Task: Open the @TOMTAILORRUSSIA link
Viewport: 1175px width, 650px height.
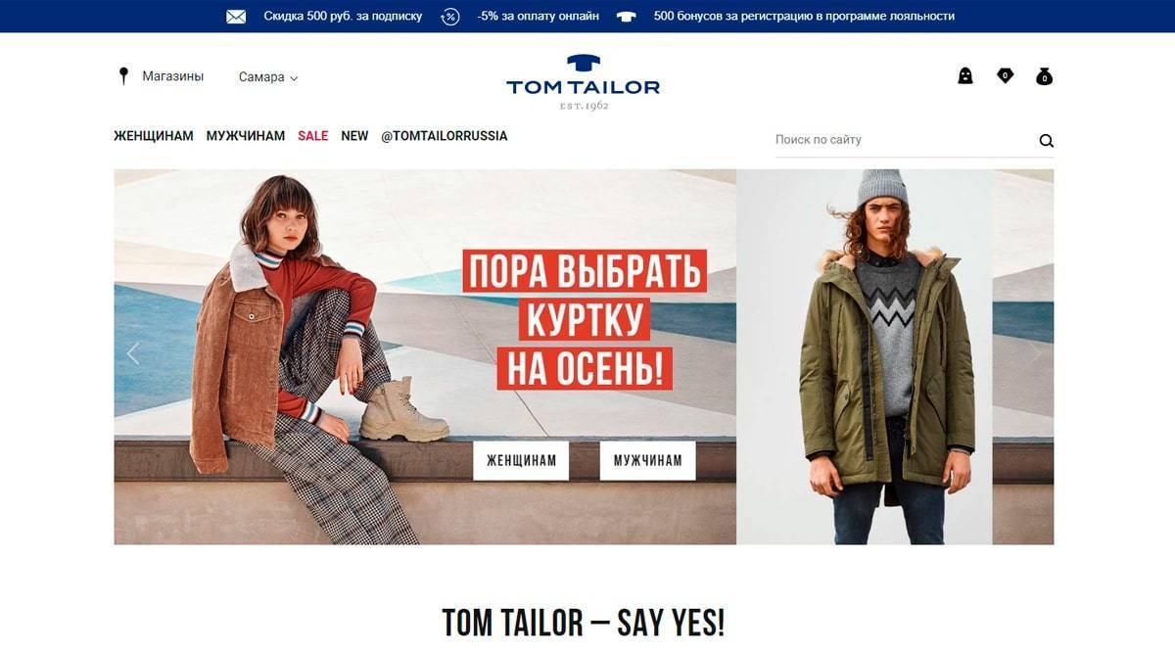Action: [x=445, y=136]
